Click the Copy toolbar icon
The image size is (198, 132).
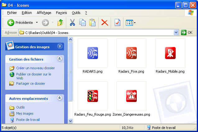tap(82, 23)
